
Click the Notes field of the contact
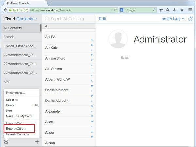[x=125, y=58]
